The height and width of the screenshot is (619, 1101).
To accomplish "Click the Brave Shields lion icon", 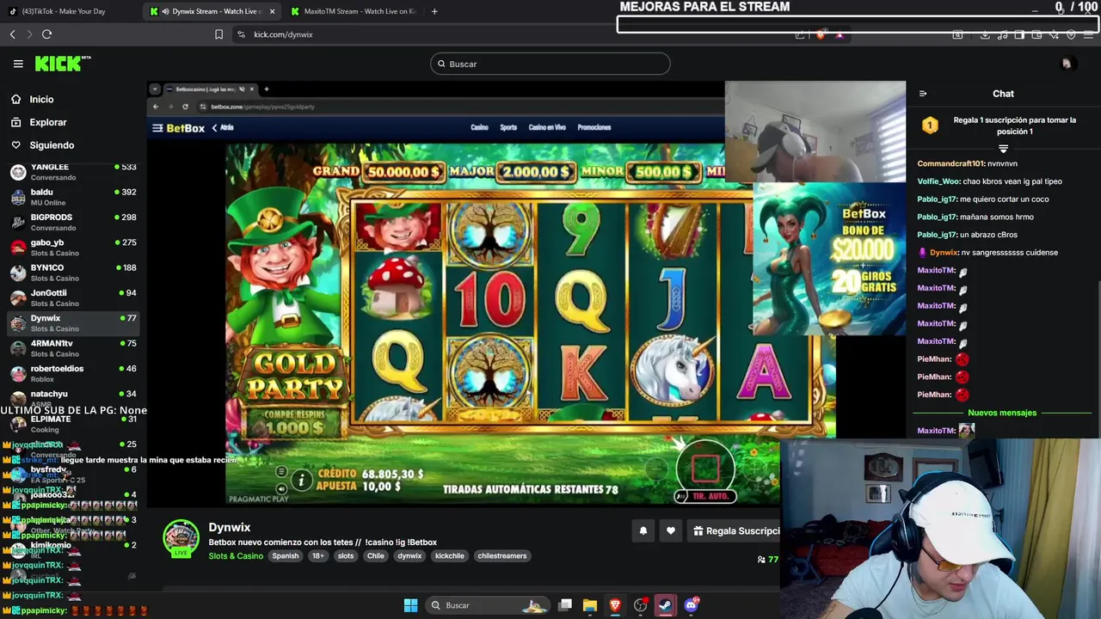I will (821, 34).
